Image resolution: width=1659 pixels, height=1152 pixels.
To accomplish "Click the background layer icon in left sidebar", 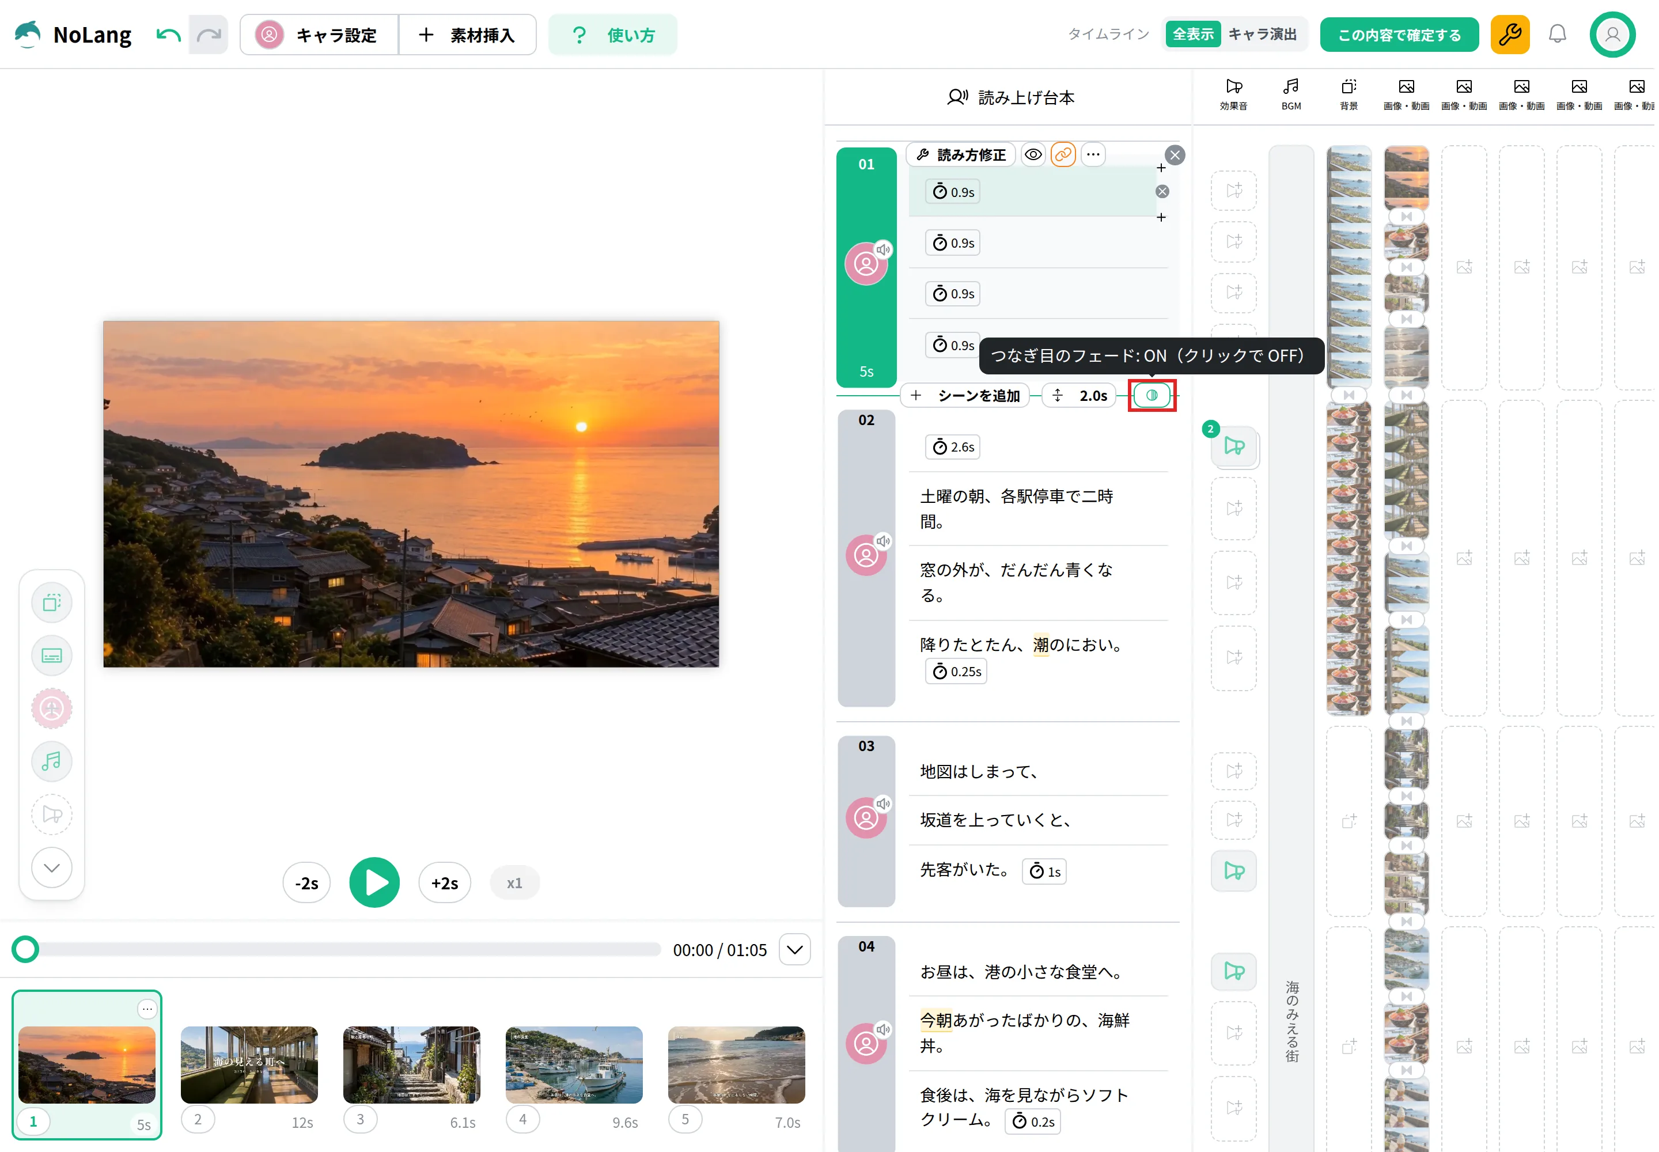I will point(52,602).
